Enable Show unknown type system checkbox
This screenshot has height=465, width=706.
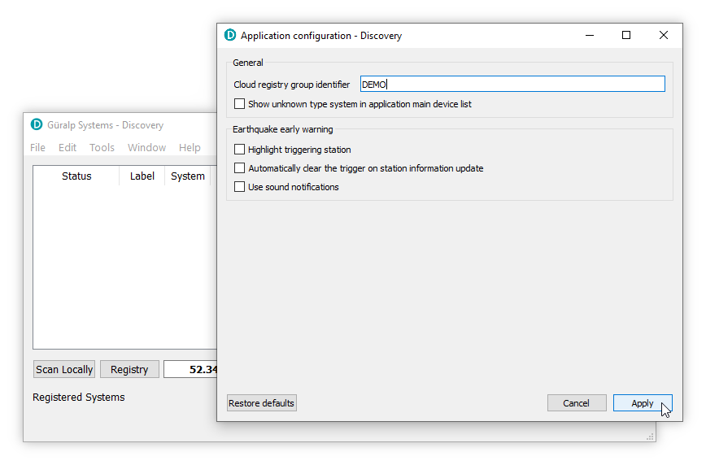pyautogui.click(x=239, y=104)
